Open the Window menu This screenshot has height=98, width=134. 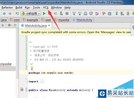56,8
